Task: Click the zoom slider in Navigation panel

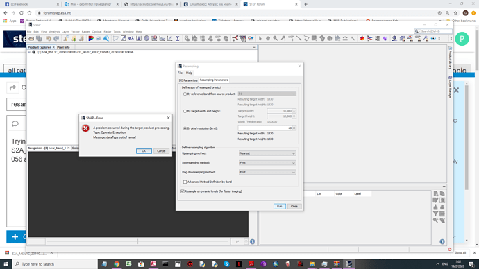Action: [137, 241]
